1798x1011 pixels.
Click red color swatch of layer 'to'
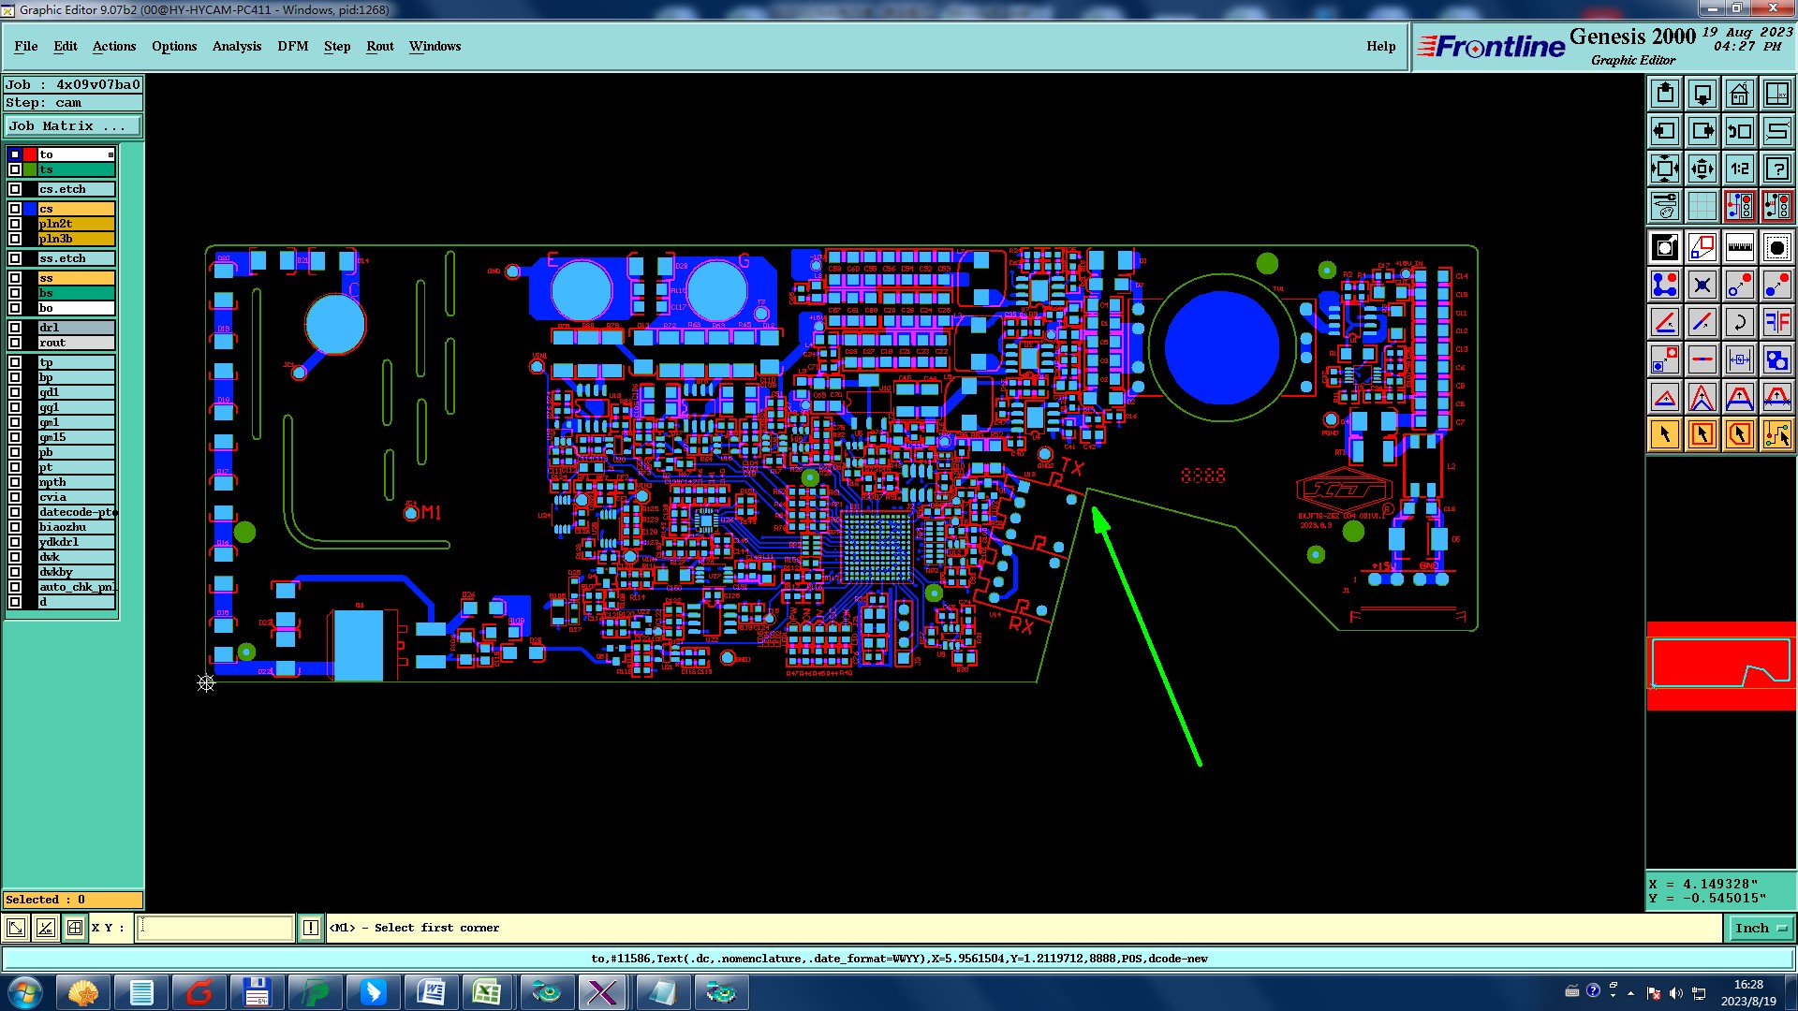coord(30,154)
